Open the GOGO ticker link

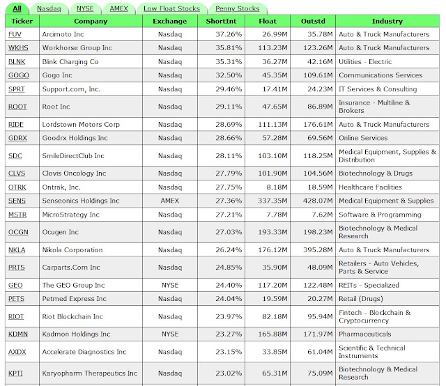pos(19,75)
